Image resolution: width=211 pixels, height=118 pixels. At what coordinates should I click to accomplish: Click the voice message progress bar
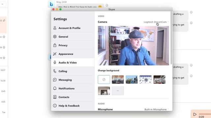205,114
